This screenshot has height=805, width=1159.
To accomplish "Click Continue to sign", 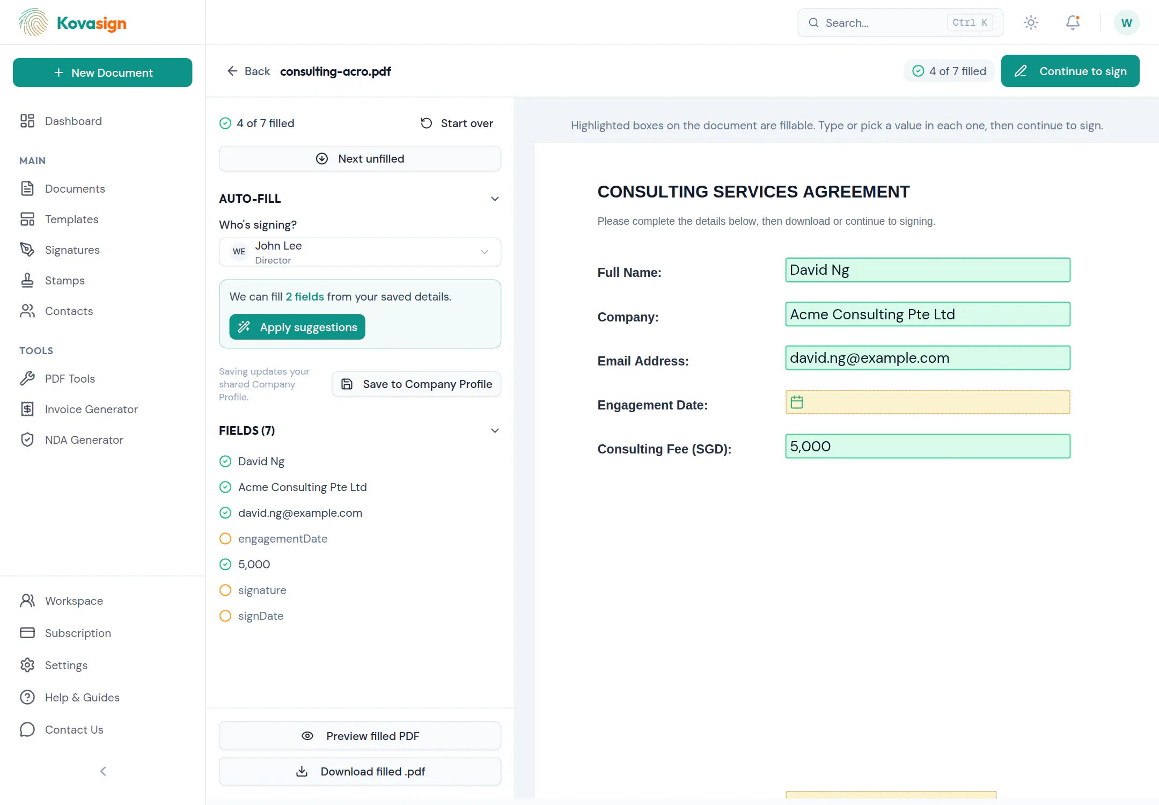I will (1070, 71).
